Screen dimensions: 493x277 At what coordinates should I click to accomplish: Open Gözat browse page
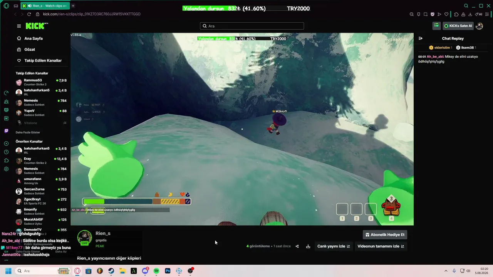click(x=26, y=50)
